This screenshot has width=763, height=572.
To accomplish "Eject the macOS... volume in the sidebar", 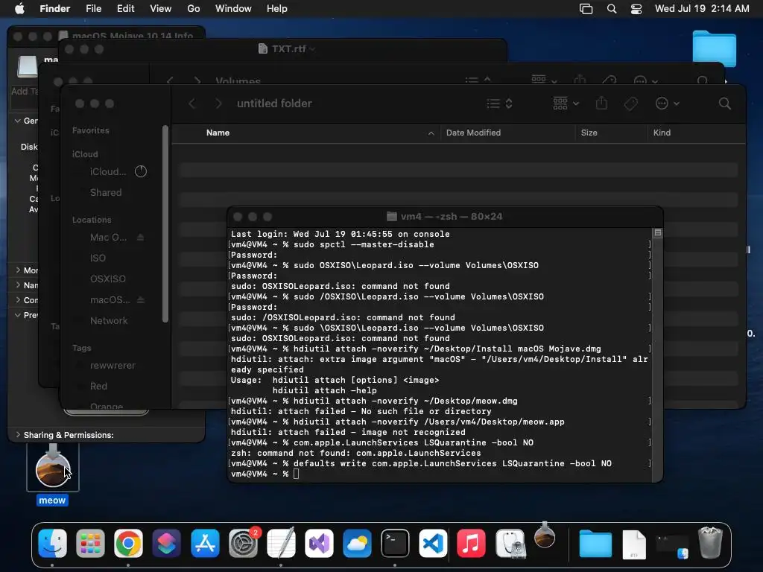I will tap(141, 299).
